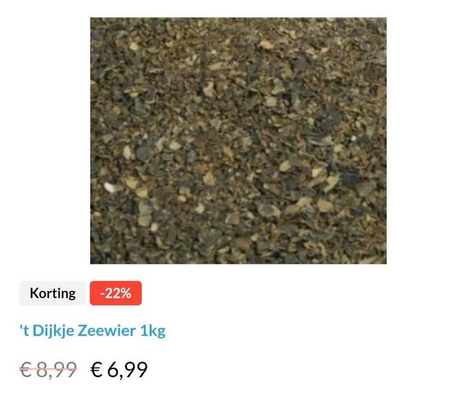Click the crossed-out € 8,99 price

(49, 369)
